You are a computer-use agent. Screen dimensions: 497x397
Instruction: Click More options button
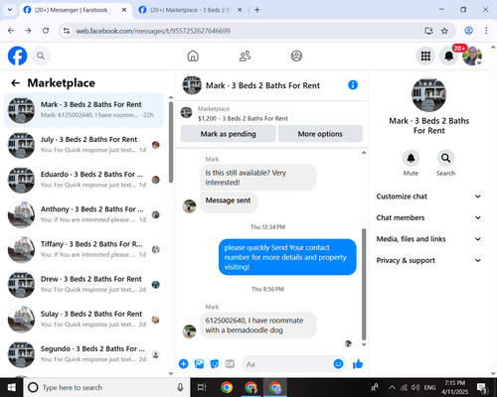(320, 134)
